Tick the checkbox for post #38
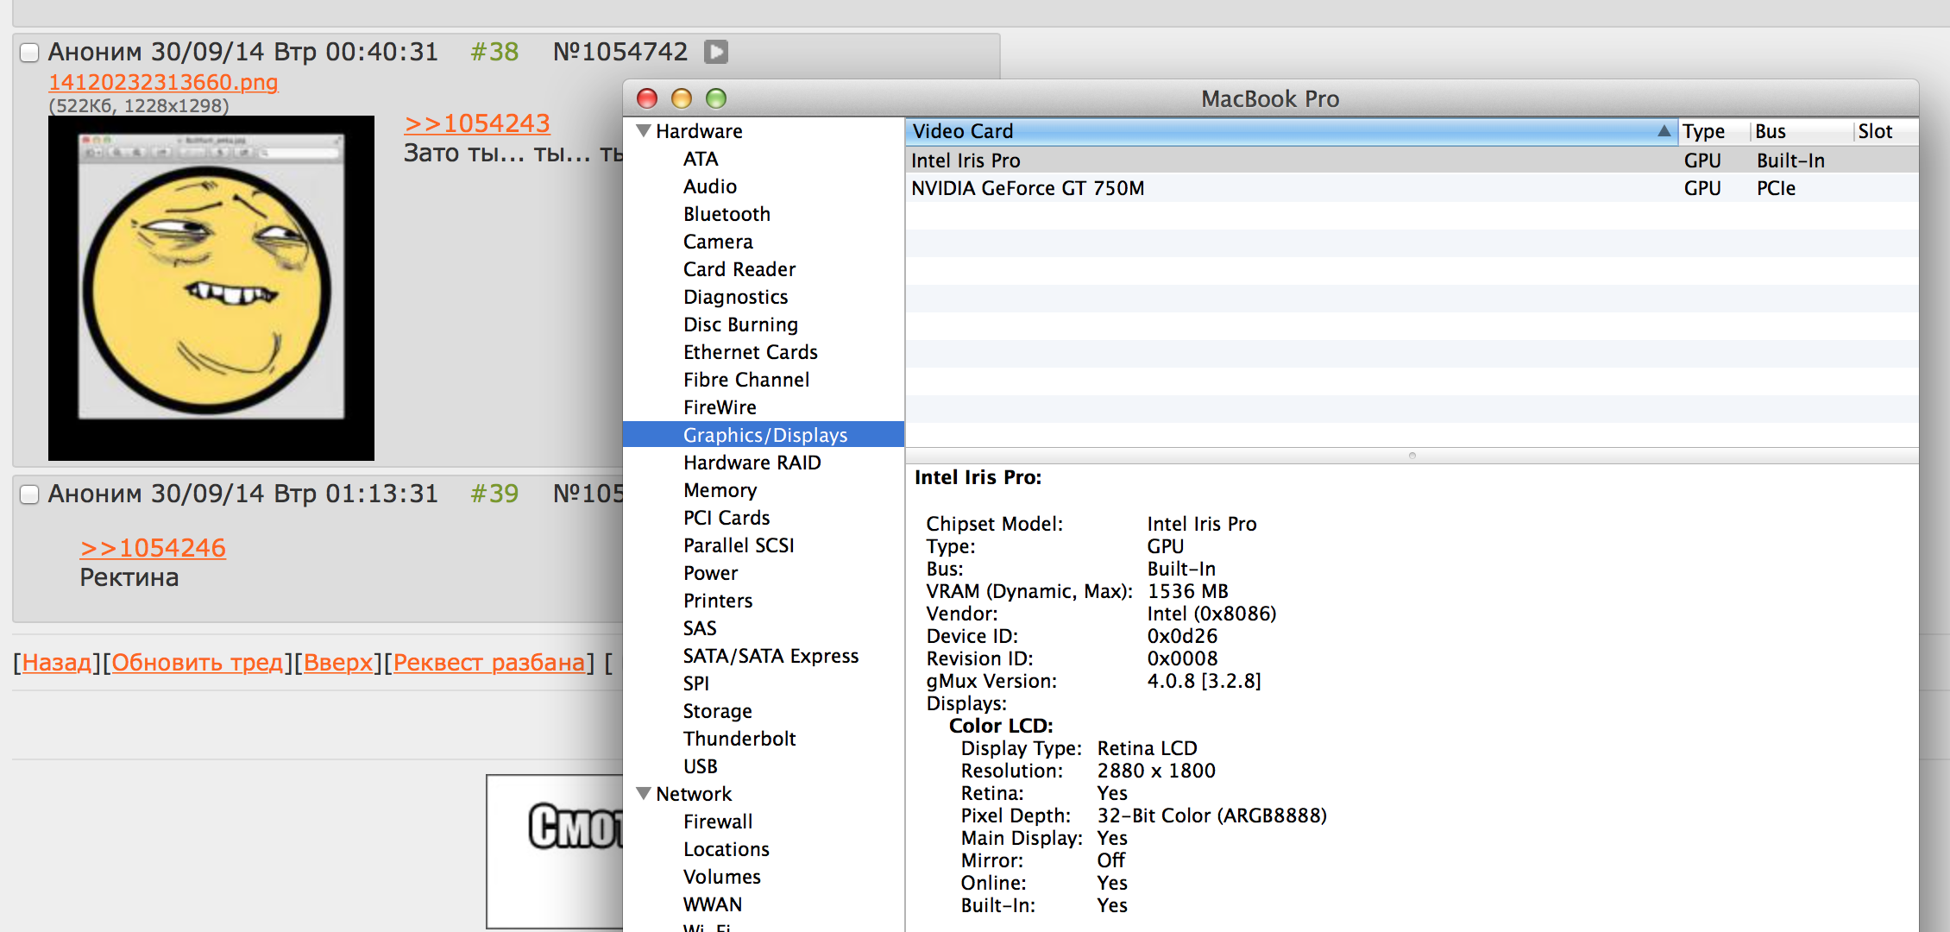The image size is (1950, 932). coord(29,53)
